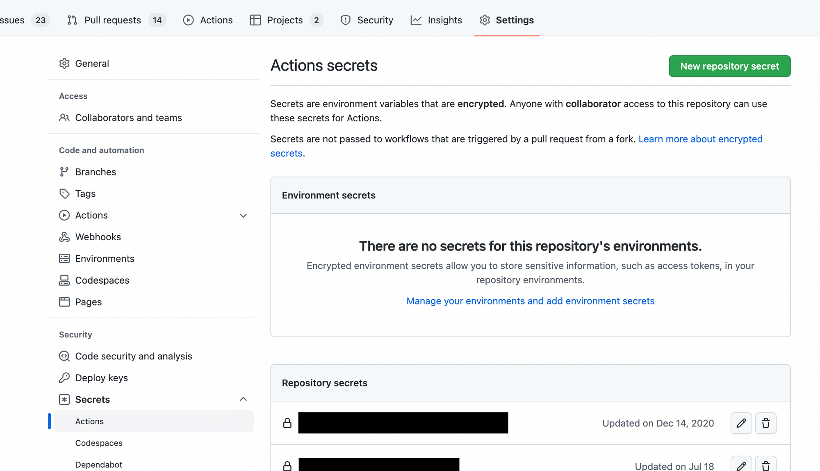Open Webhooks settings via its sidebar icon
The height and width of the screenshot is (471, 820).
pyautogui.click(x=64, y=237)
